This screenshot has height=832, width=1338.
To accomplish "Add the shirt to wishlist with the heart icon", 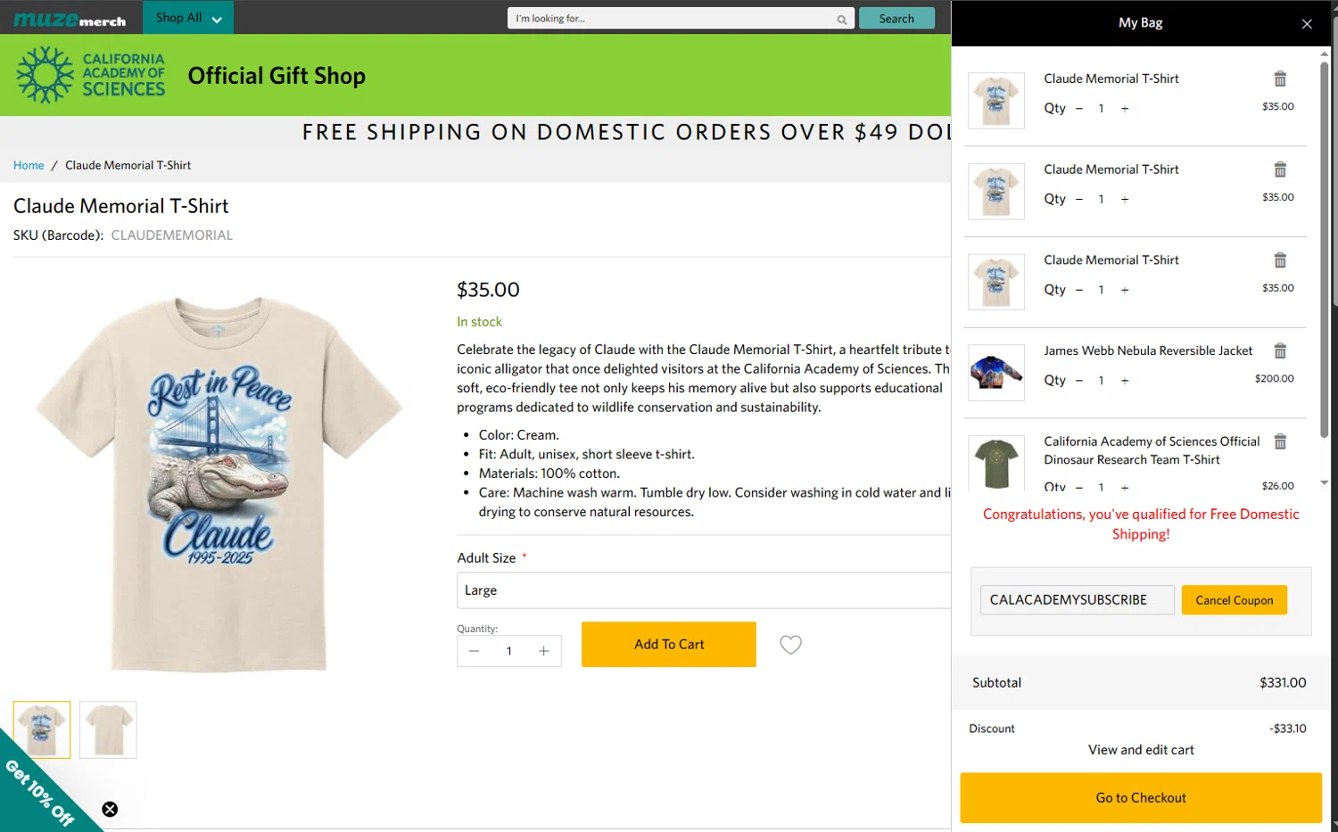I will coord(790,645).
